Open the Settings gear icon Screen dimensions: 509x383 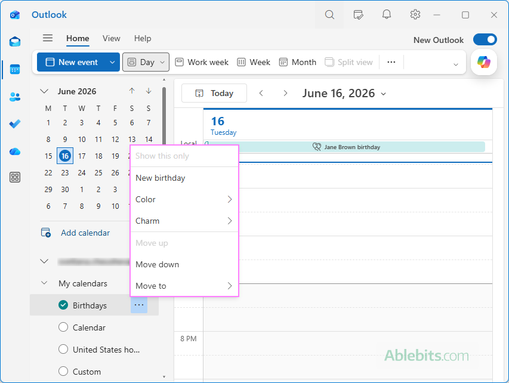coord(415,14)
